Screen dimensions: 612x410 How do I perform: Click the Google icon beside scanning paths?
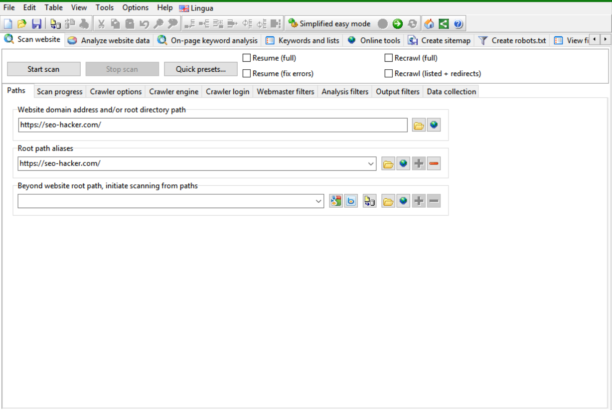tap(336, 201)
